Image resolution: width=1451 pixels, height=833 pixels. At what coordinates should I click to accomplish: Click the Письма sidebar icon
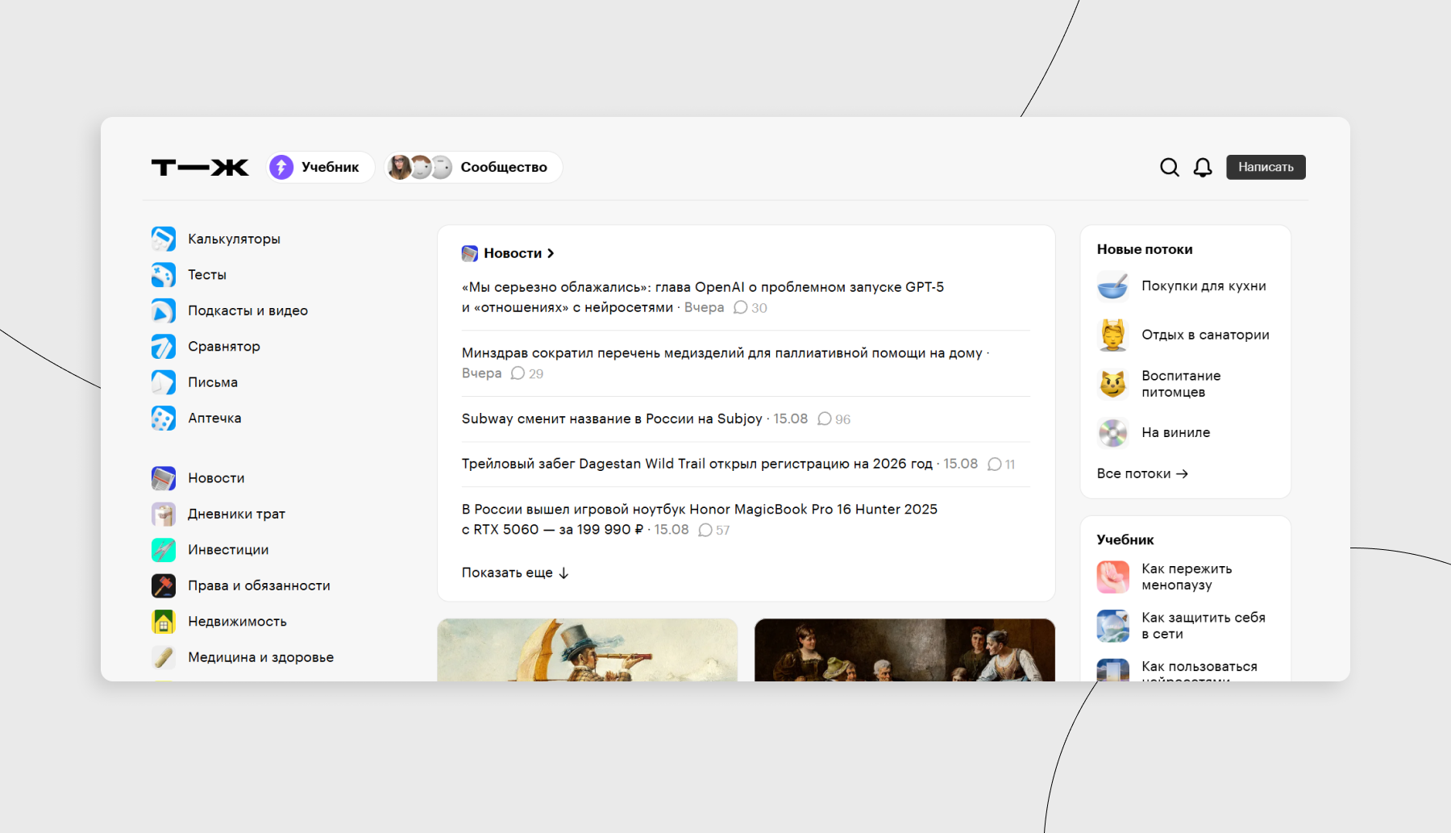[x=164, y=382]
